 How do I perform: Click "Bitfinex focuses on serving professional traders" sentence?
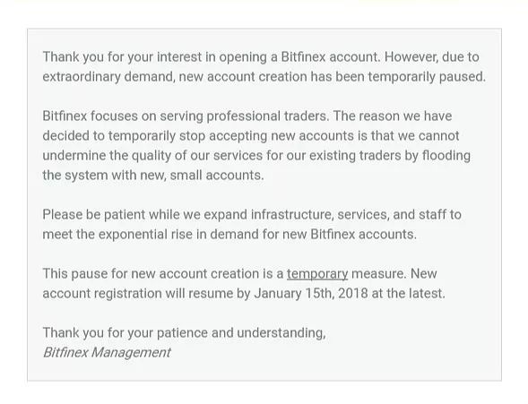[186, 116]
